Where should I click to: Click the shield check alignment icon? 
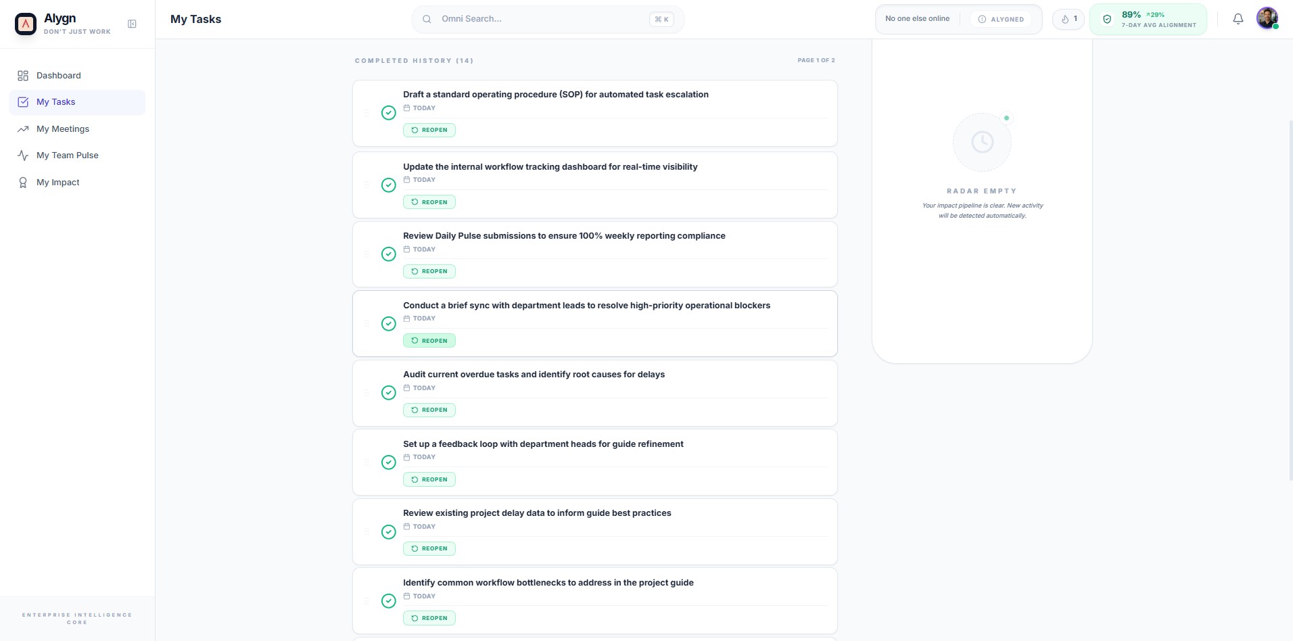coord(1107,19)
